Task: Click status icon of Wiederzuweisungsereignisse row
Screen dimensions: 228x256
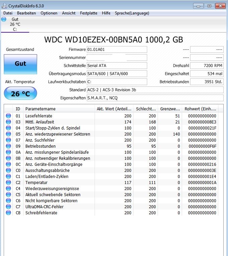Action: [x=8, y=188]
